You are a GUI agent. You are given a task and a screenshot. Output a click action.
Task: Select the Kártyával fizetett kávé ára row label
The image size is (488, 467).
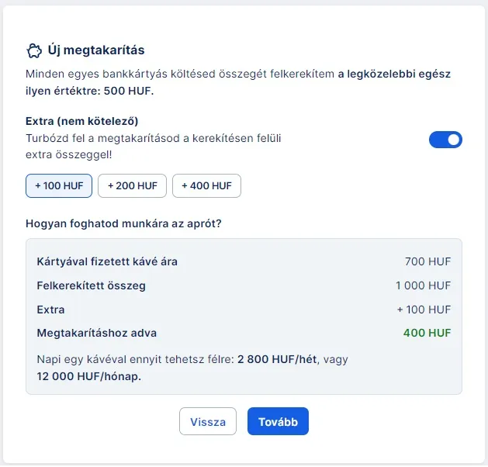[107, 261]
